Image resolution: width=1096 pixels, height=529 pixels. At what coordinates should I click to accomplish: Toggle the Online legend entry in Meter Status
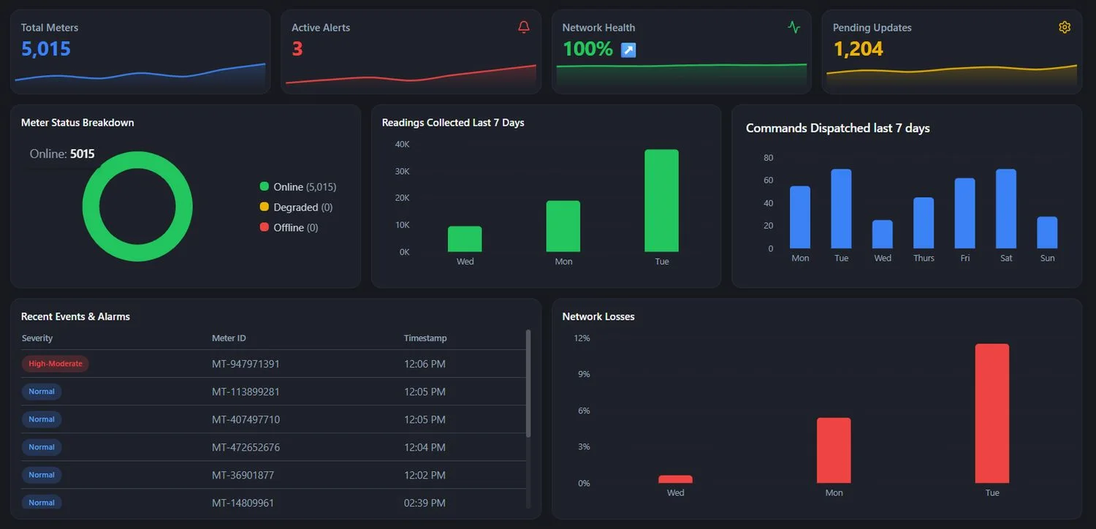coord(298,187)
